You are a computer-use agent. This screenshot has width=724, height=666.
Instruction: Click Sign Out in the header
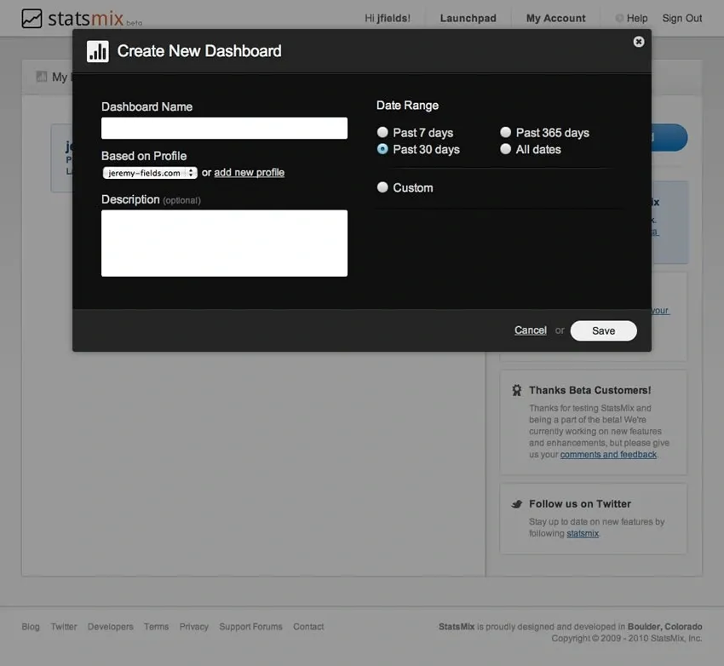pos(681,18)
